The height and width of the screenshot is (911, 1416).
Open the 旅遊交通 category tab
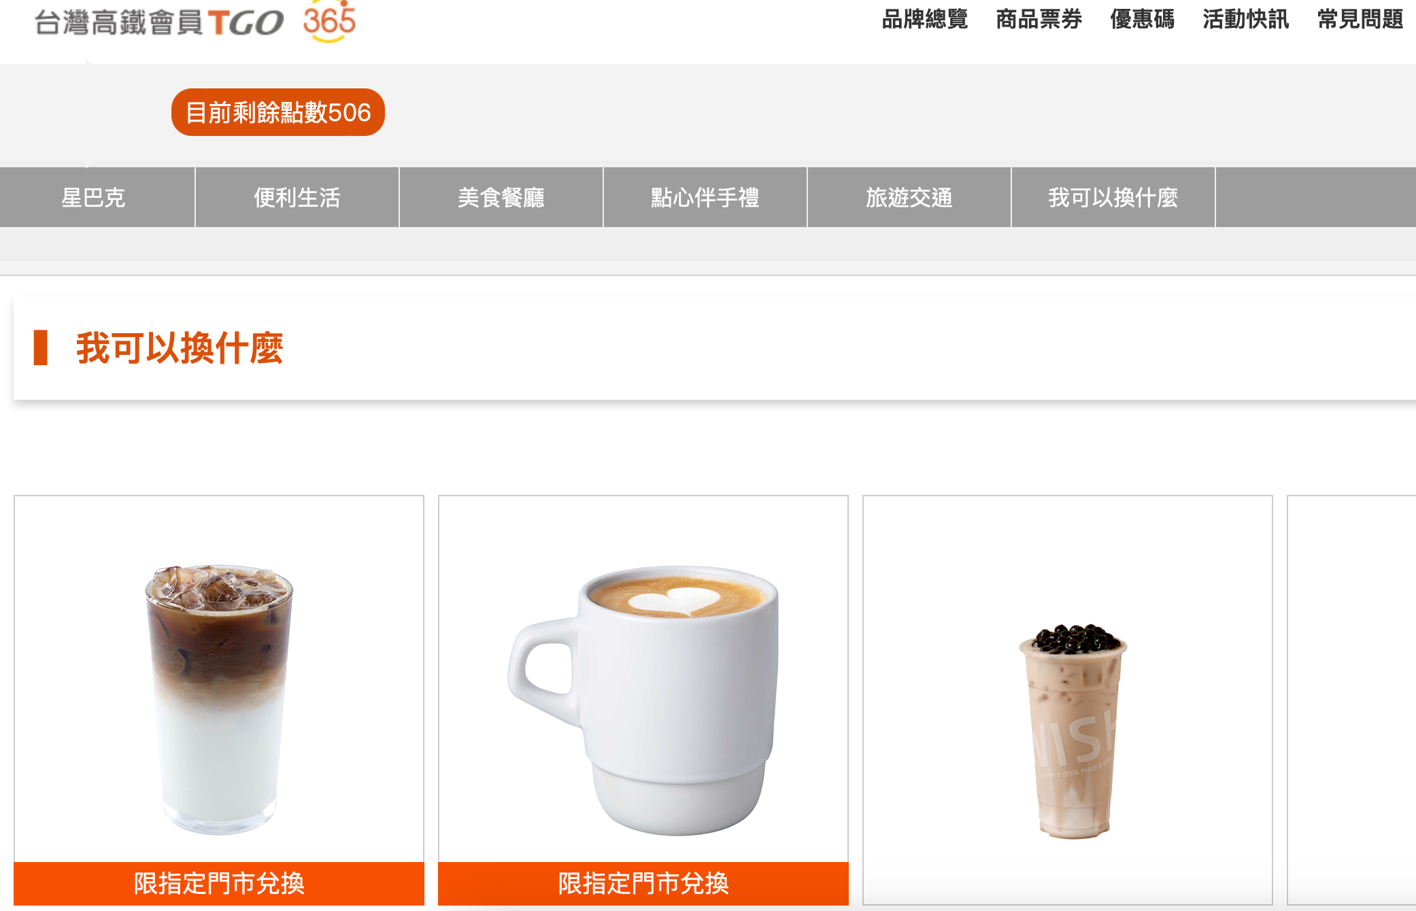click(x=909, y=197)
